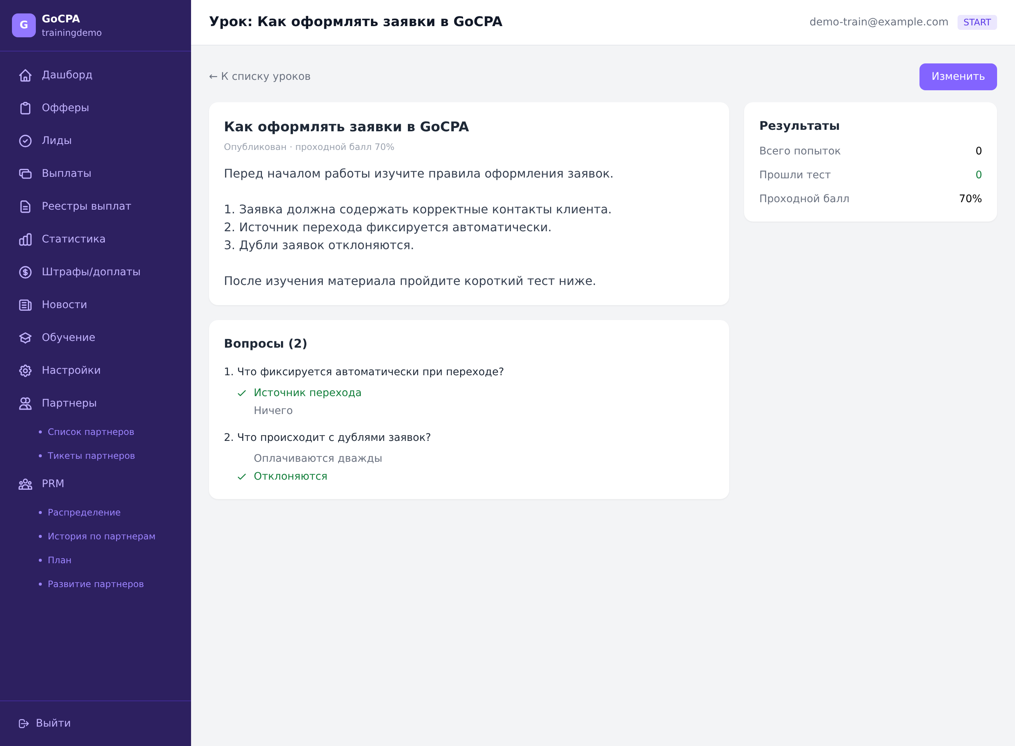Click the Офферы clipboard icon
The height and width of the screenshot is (746, 1015).
click(x=25, y=109)
